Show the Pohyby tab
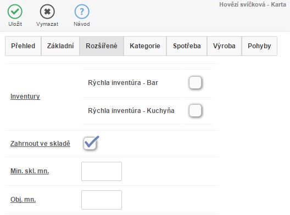290x215 pixels. click(259, 46)
